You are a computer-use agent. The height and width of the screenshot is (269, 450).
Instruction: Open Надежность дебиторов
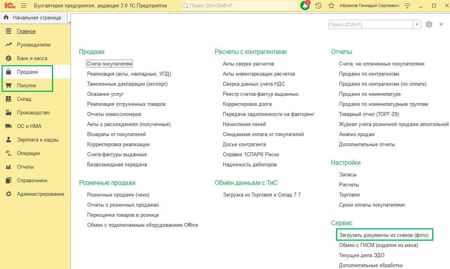(x=250, y=164)
